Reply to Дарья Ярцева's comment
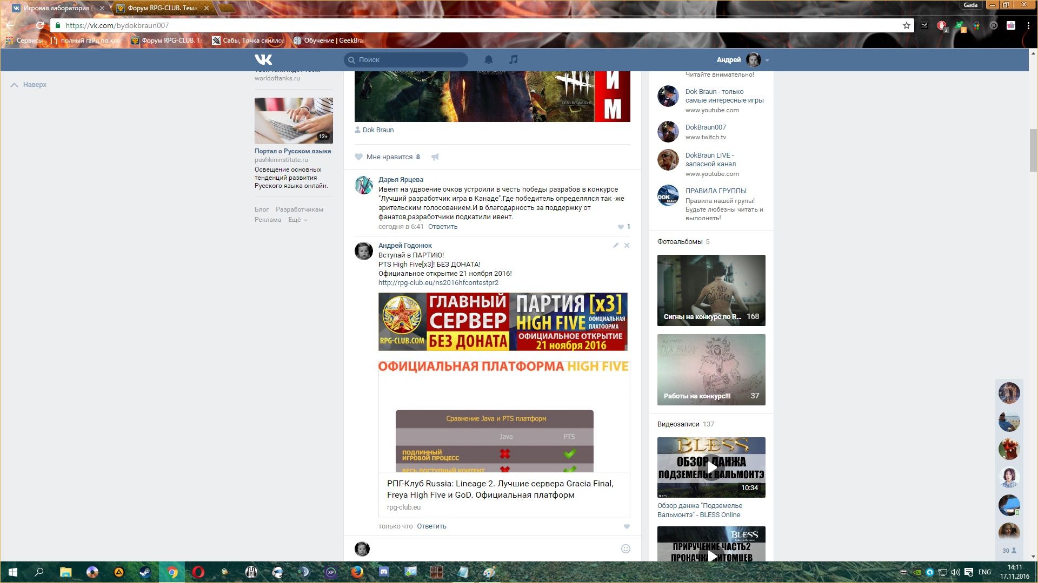The image size is (1038, 583). tap(443, 227)
